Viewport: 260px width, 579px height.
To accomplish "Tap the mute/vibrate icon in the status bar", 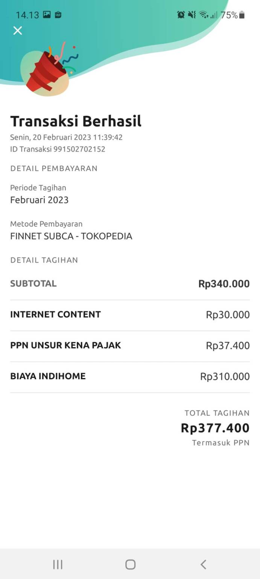I will (x=192, y=15).
